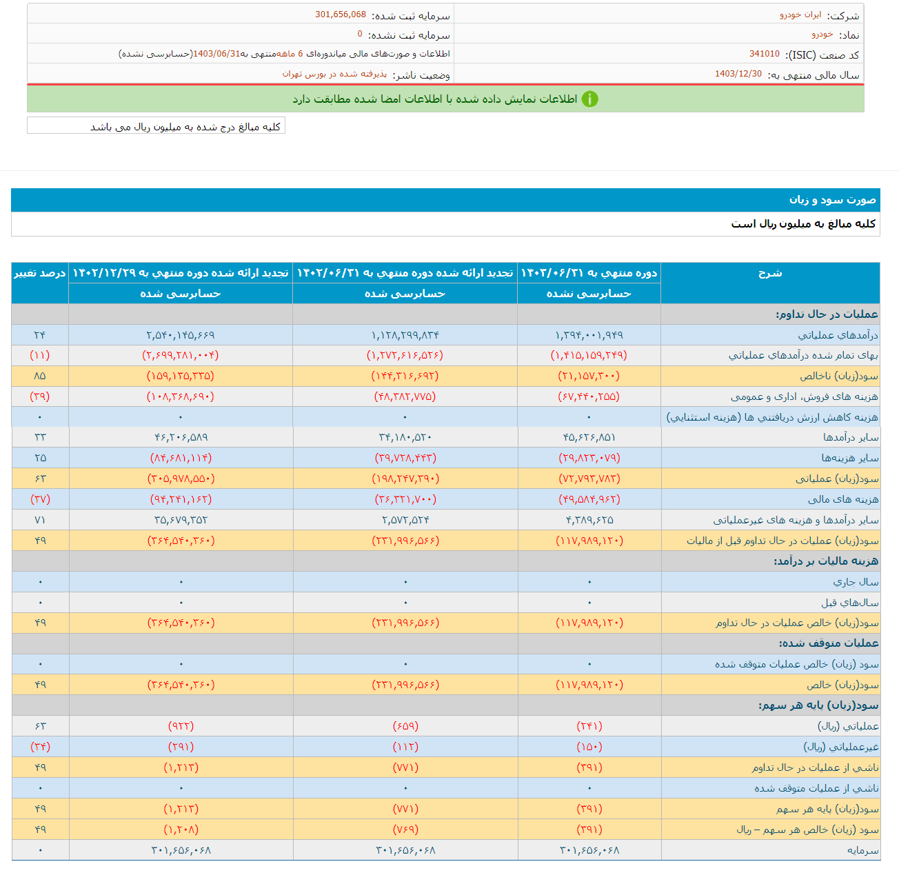Image resolution: width=899 pixels, height=884 pixels.
Task: Click label 'سود (زیان) خالص عملیات متوقف شده'
Action: click(797, 664)
